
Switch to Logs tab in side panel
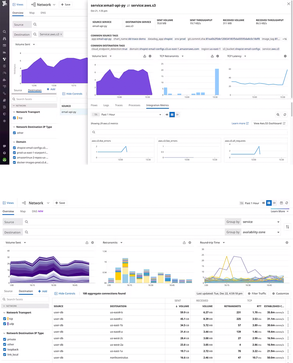point(106,105)
